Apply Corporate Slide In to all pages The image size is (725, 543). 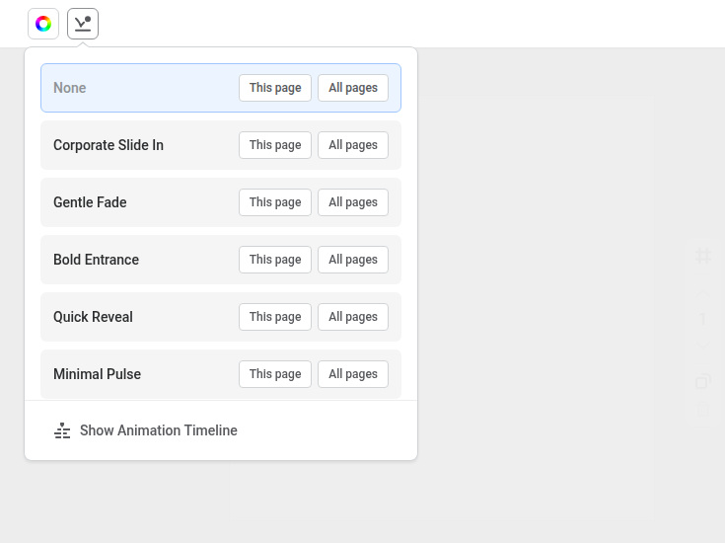(x=353, y=145)
